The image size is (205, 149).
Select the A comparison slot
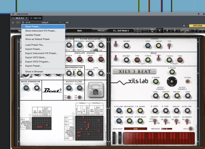point(159,31)
